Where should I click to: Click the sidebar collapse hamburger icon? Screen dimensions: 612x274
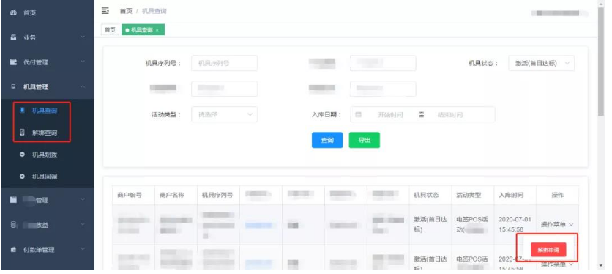pyautogui.click(x=105, y=10)
